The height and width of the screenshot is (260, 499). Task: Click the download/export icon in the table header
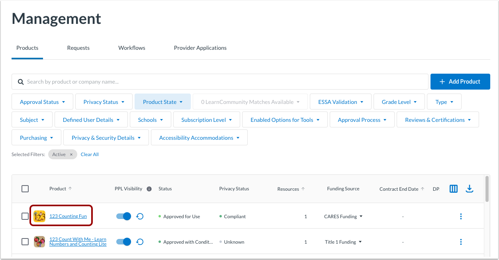click(x=470, y=188)
